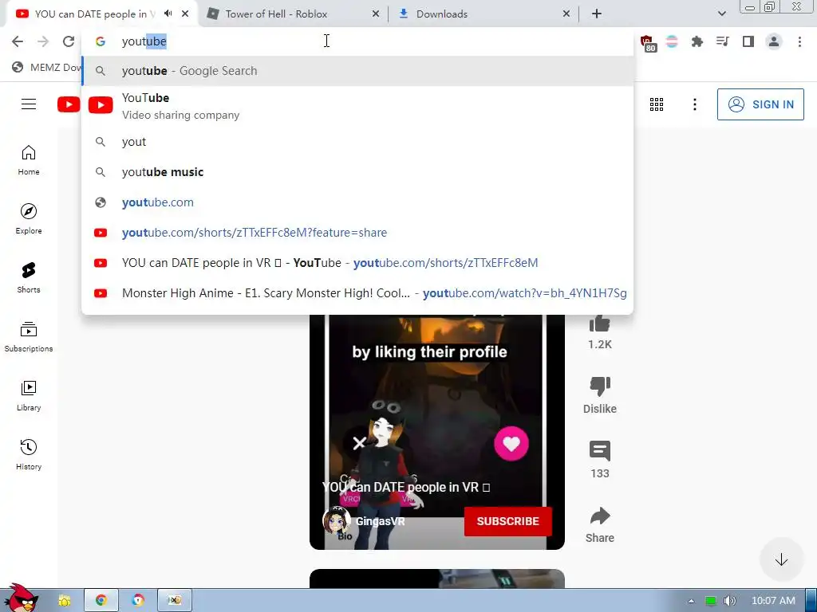
Task: Open the Chrome profile avatar menu
Action: [774, 41]
